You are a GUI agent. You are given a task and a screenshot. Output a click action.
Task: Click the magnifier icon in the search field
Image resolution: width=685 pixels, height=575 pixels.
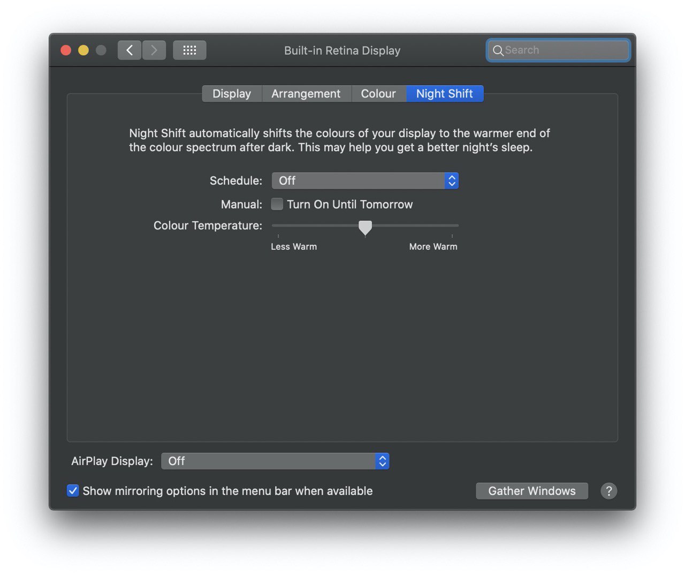[x=498, y=50]
